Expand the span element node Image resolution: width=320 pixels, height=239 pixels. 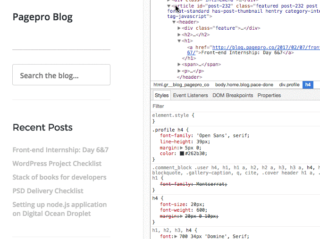179,65
